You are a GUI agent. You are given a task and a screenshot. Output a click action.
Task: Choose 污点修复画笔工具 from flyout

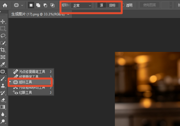coord(31,72)
